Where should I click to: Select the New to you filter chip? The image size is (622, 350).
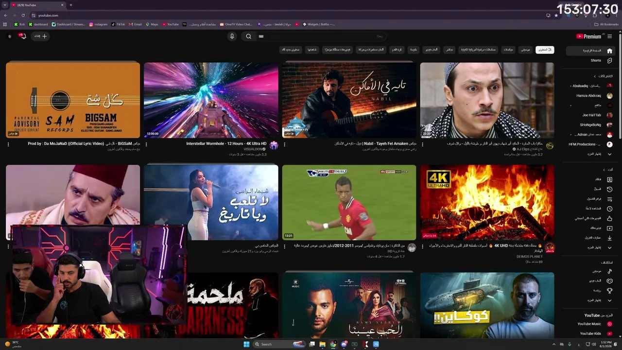(291, 50)
